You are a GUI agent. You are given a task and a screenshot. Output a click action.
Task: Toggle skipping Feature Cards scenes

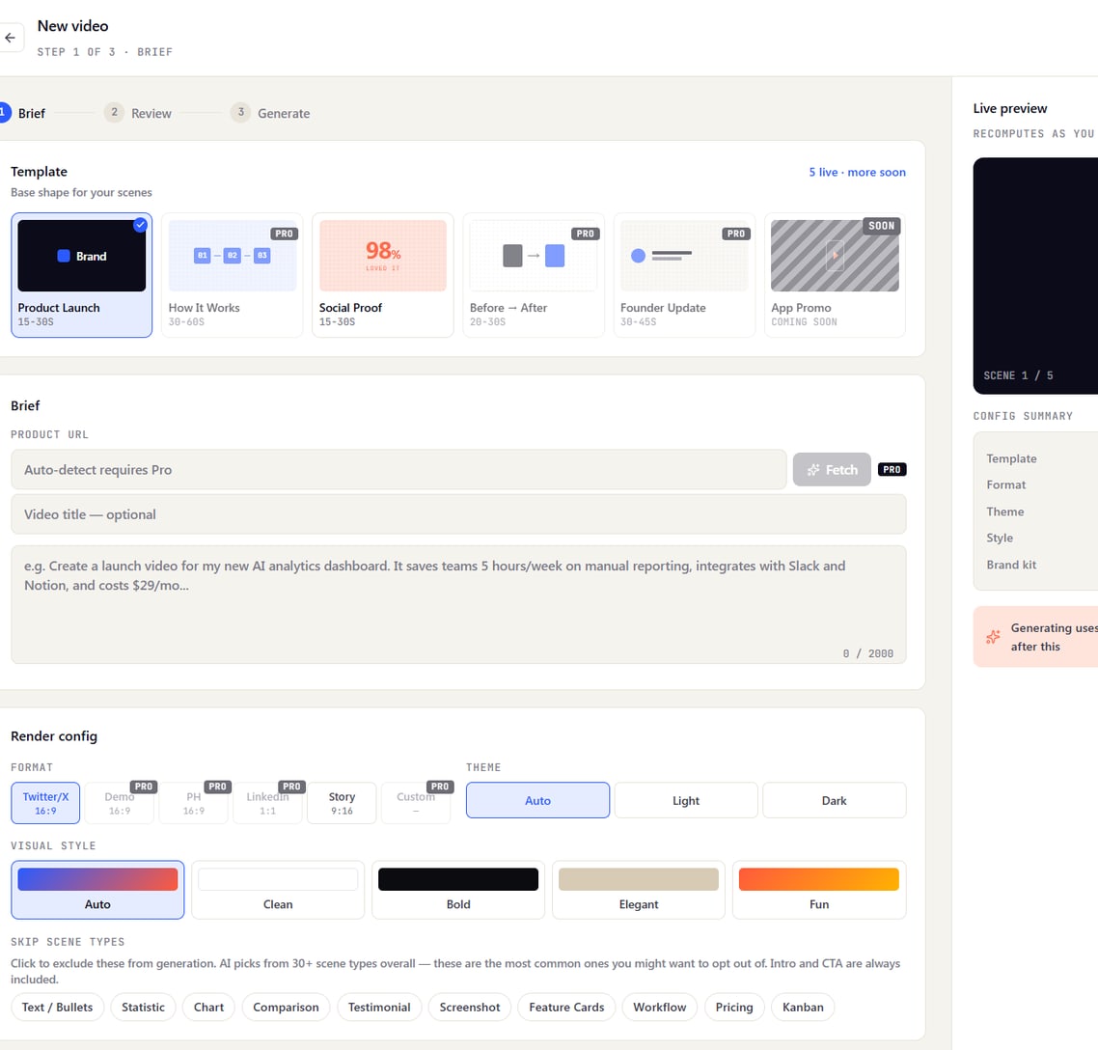(x=566, y=1007)
